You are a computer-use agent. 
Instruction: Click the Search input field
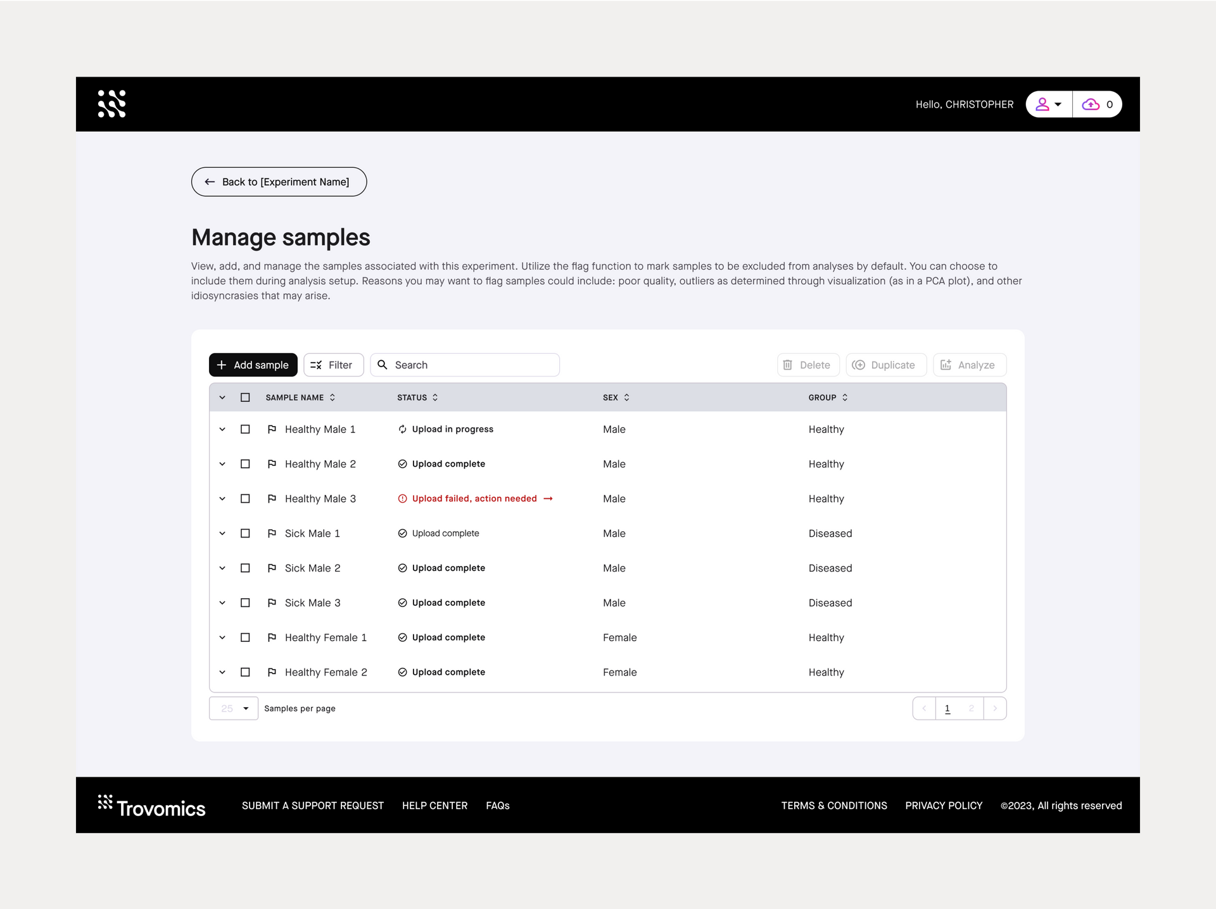click(464, 365)
